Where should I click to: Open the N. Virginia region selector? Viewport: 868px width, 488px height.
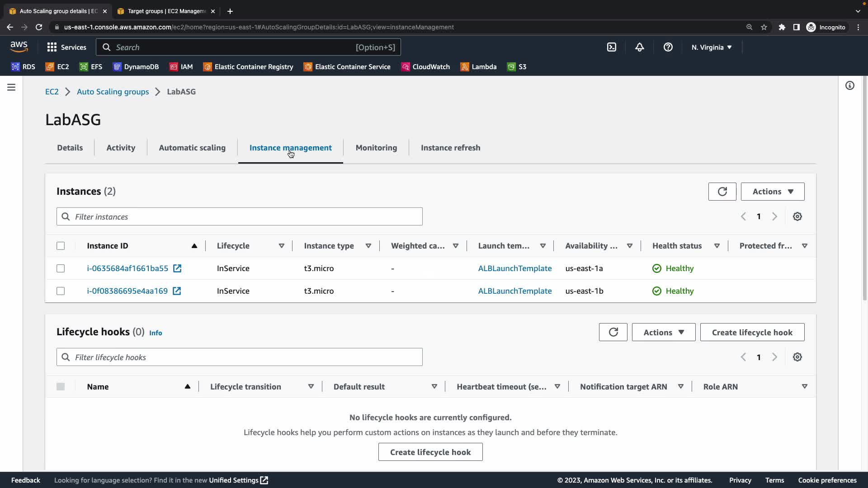(711, 47)
